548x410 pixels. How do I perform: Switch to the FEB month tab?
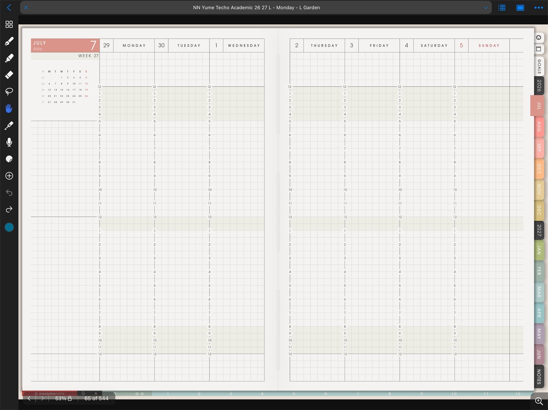(x=539, y=271)
